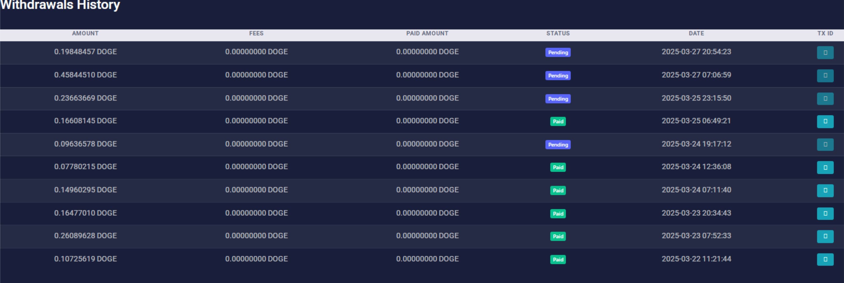The width and height of the screenshot is (844, 283).
Task: Open TX ID icon for 2025-03-23 20:34:43 row
Action: 825,213
